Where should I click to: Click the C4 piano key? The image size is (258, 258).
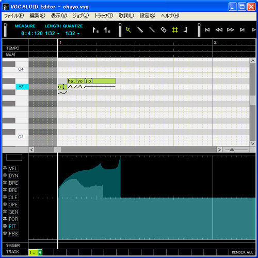pyautogui.click(x=15, y=70)
